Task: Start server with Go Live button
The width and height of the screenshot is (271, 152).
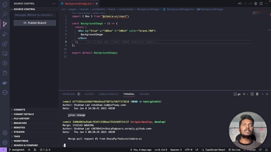Action: click(x=234, y=150)
